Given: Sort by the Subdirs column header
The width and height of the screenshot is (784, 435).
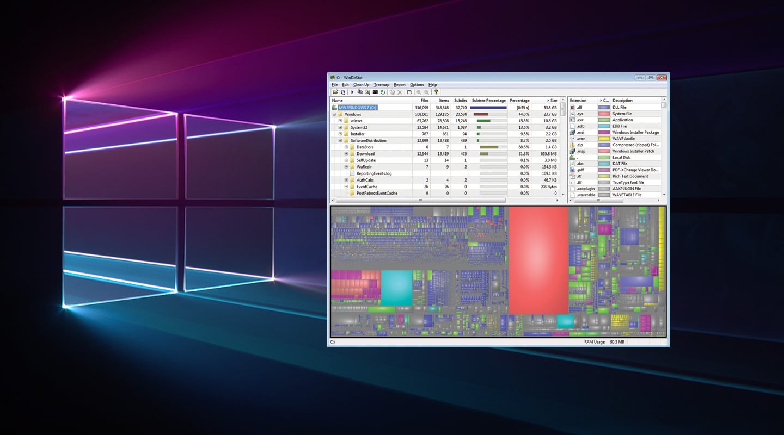Looking at the screenshot, I should point(460,101).
